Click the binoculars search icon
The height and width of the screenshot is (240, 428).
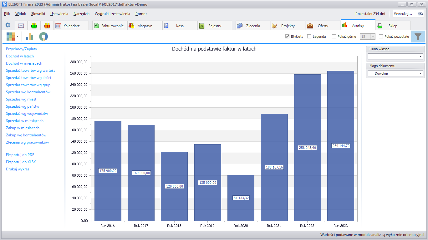[x=420, y=14]
